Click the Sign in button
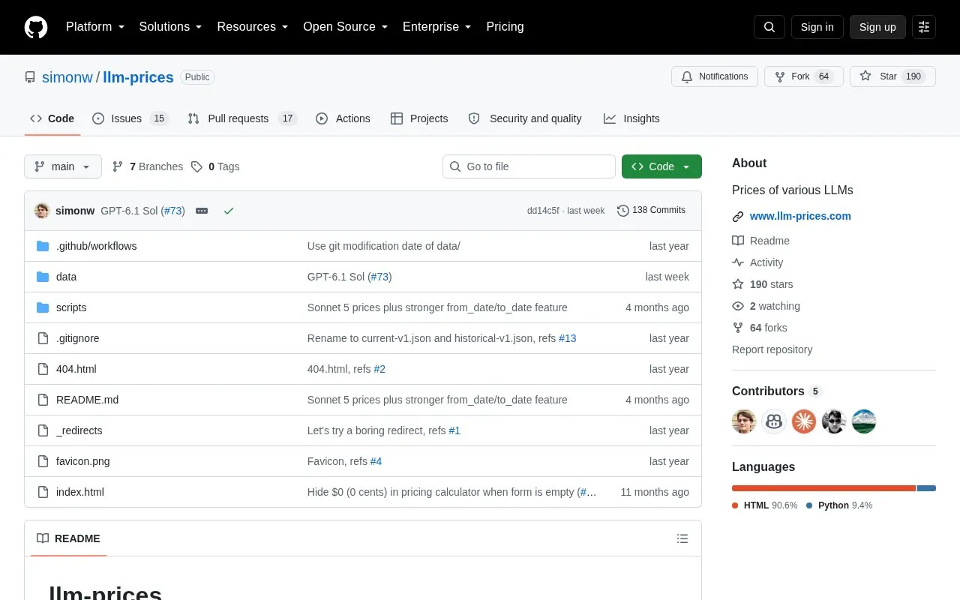This screenshot has height=600, width=960. tap(817, 27)
